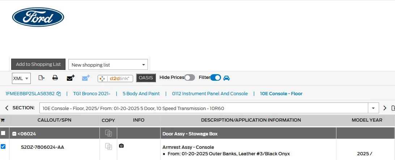Copy the VIN using the copy icon

tap(59, 94)
